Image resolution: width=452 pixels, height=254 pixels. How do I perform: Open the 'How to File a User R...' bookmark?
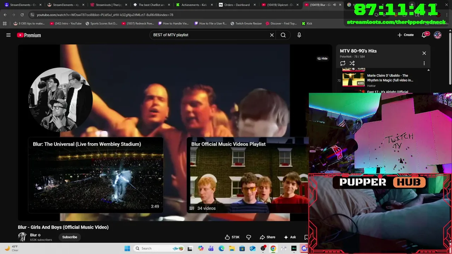[210, 23]
